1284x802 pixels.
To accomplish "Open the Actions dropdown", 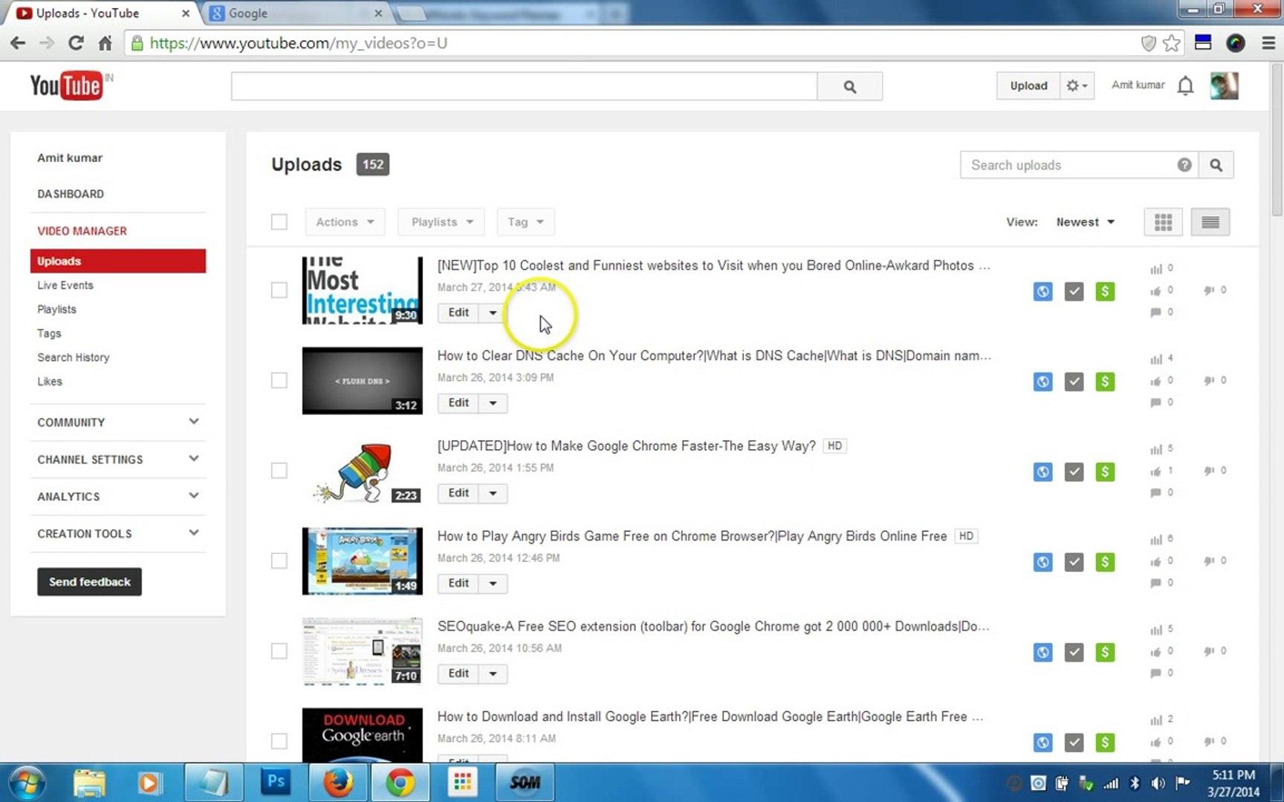I will (345, 222).
